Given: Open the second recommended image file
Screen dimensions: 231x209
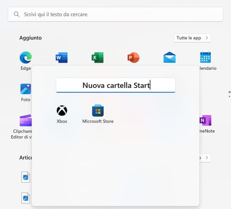Looking at the screenshot, I should pyautogui.click(x=25, y=198).
